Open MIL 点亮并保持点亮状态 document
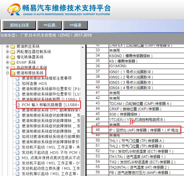 coord(51,158)
